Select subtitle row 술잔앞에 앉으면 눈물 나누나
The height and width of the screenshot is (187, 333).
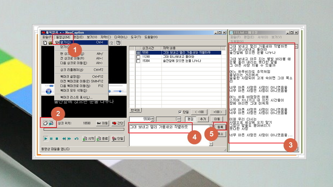tap(179, 61)
